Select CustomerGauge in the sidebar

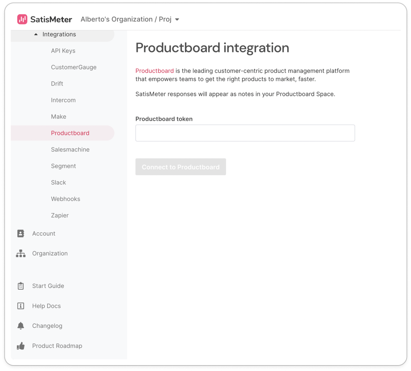pos(74,67)
